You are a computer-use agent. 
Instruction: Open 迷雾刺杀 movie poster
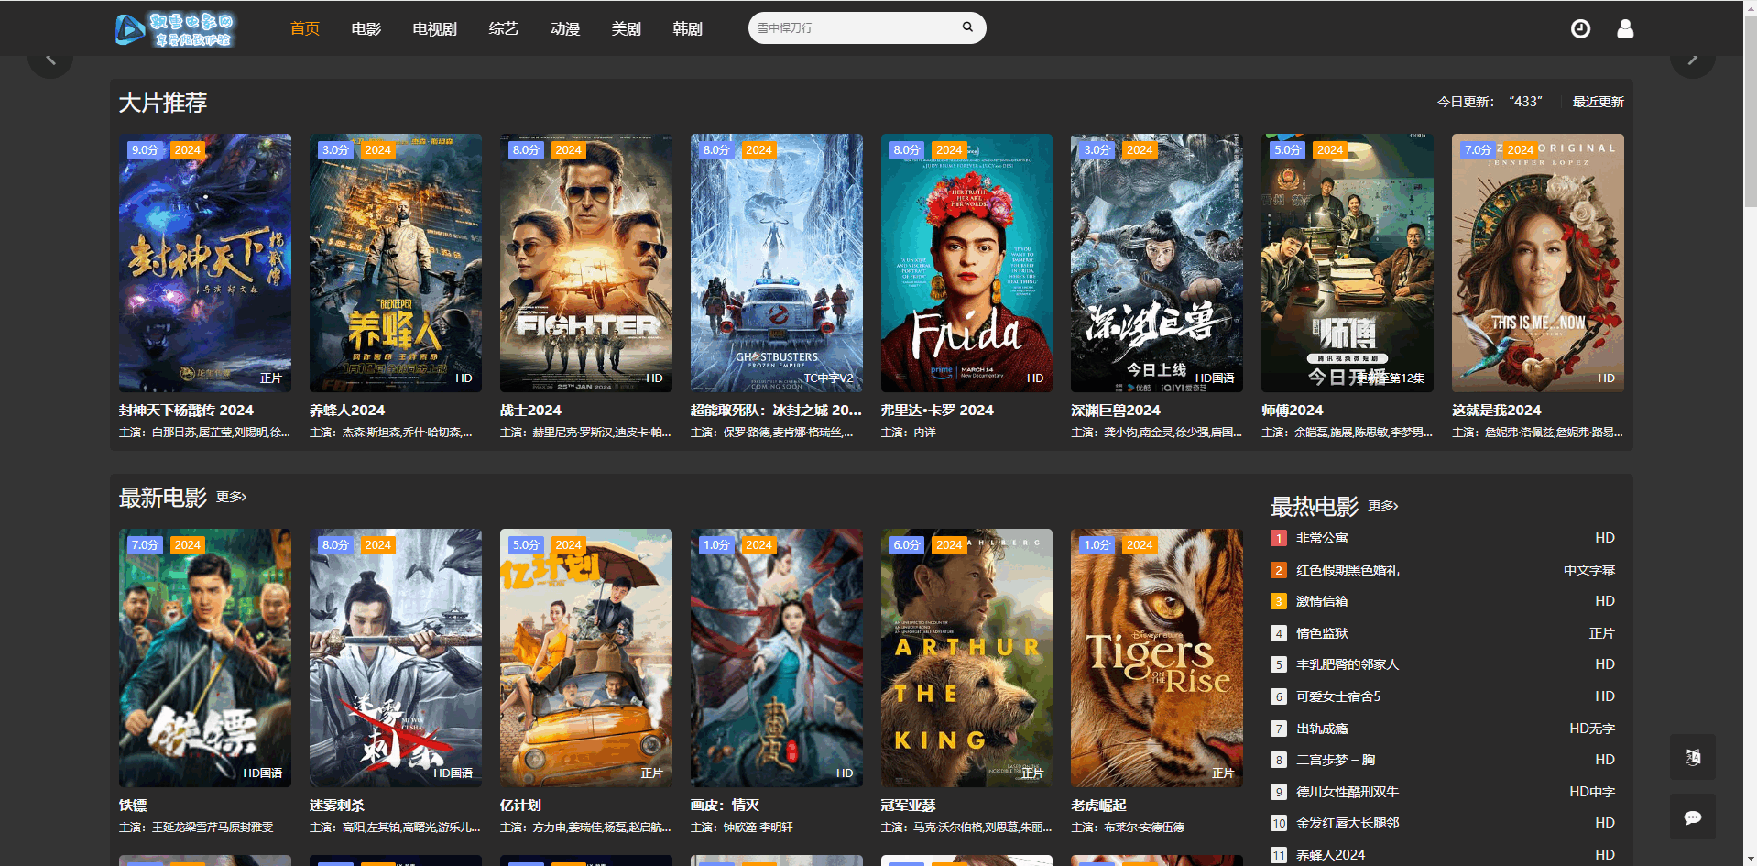[396, 658]
